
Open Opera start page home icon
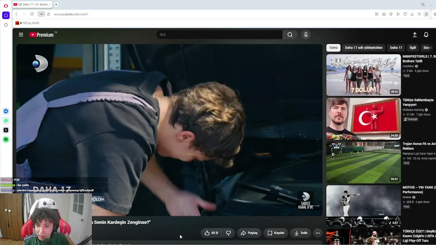pyautogui.click(x=6, y=15)
